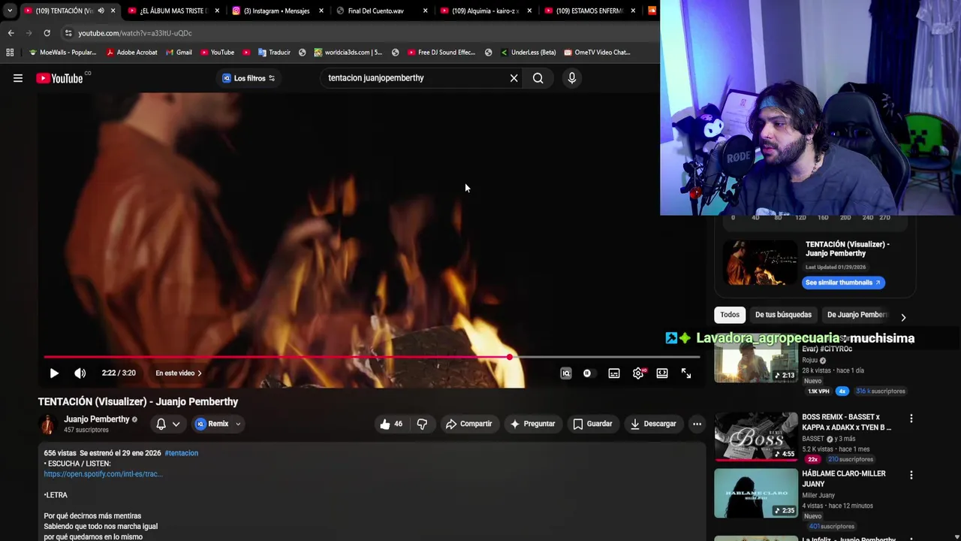Open player settings gear

[x=638, y=373]
